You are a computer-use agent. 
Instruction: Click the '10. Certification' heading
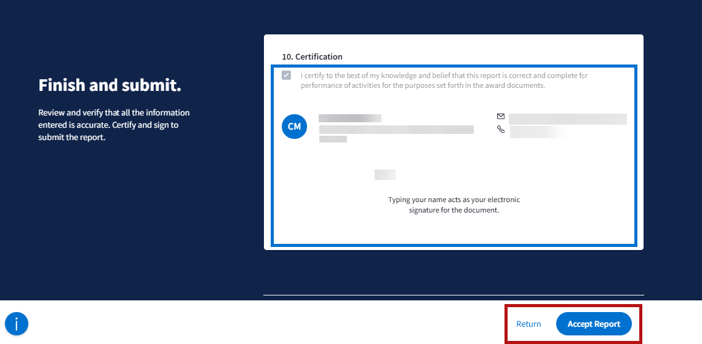coord(312,57)
